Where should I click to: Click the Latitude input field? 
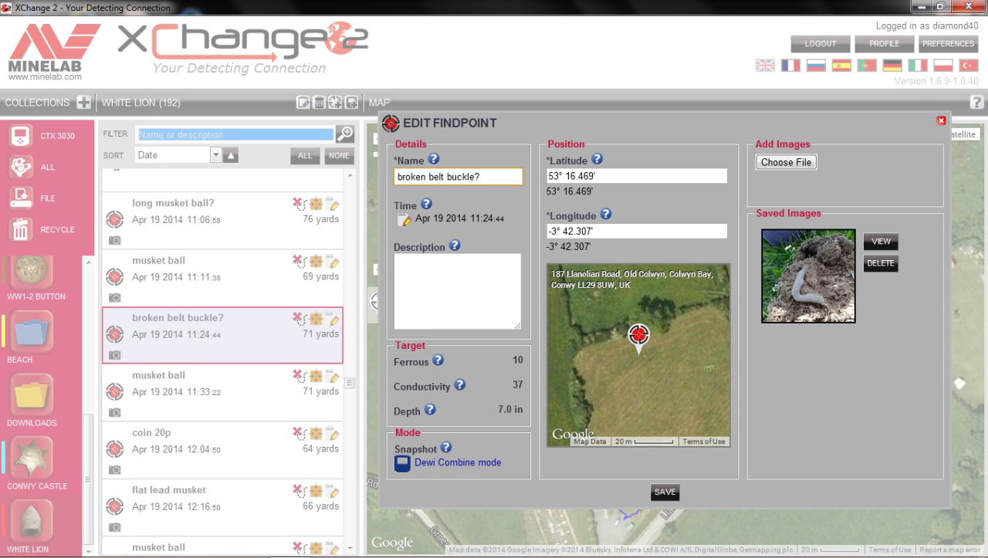[637, 176]
